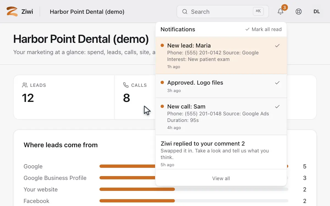Click the Your website leads bar
330x206 pixels.
click(x=194, y=189)
